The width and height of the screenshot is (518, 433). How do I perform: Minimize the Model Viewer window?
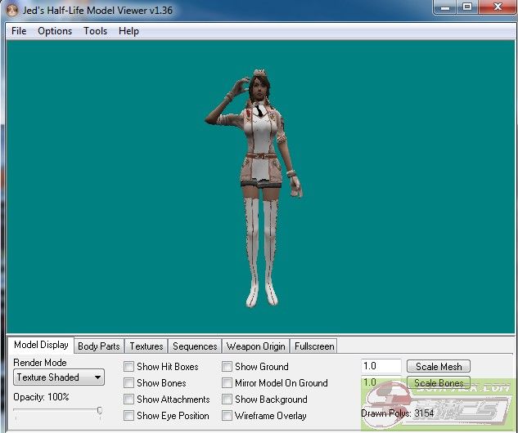pyautogui.click(x=444, y=7)
